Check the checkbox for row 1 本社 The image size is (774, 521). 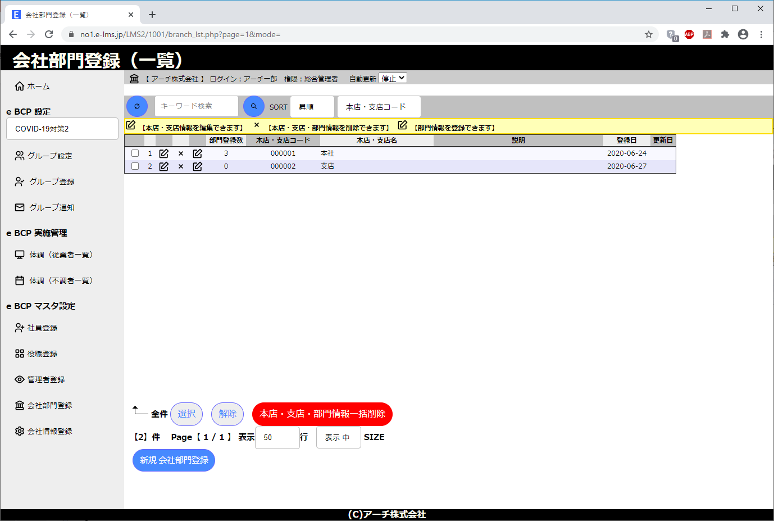pos(135,153)
